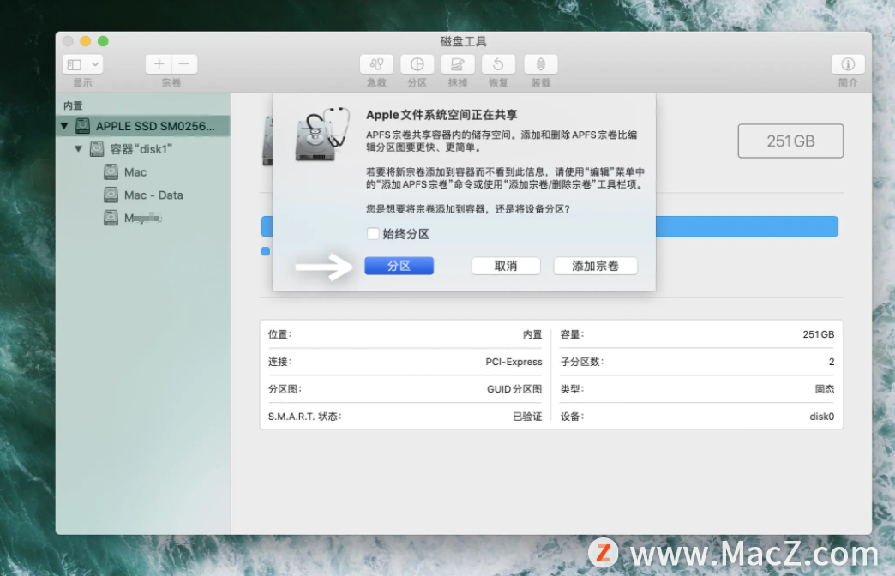Click the 251 GB capacity value in table
This screenshot has height=576, width=895.
pos(818,334)
